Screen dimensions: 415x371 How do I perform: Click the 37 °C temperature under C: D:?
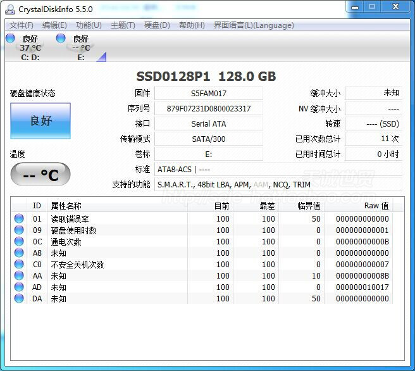30,48
